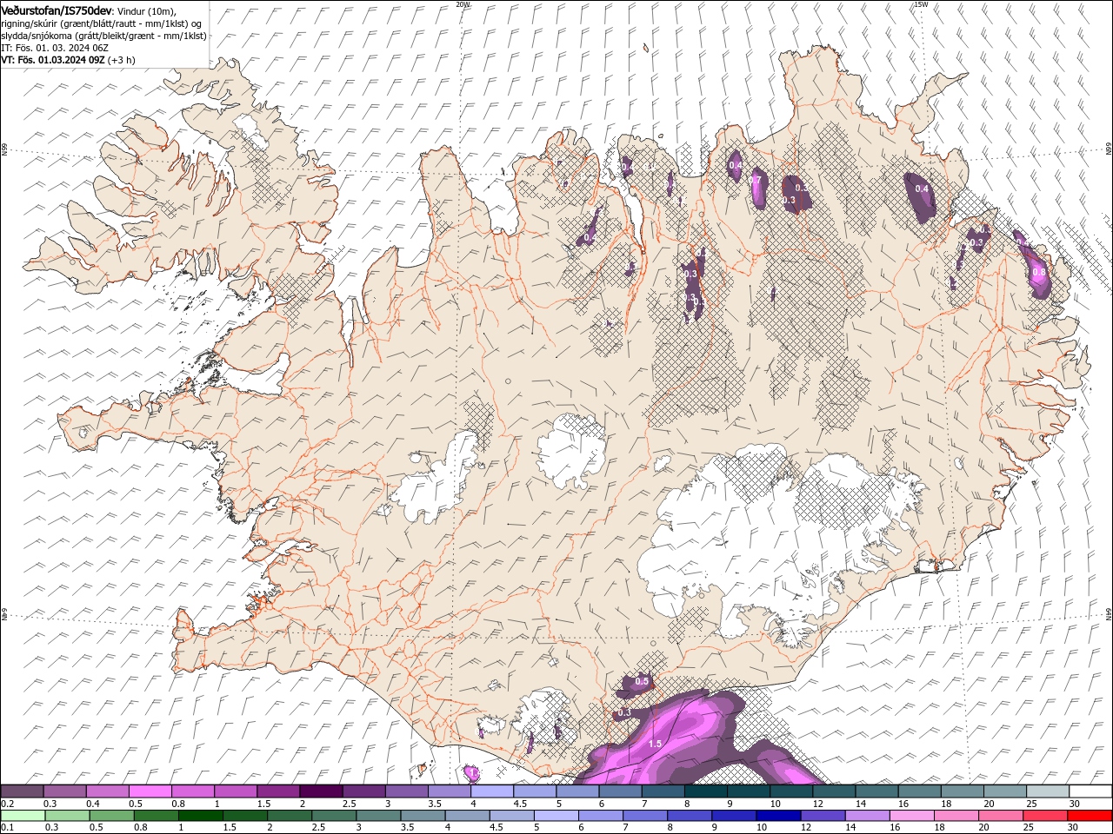This screenshot has width=1113, height=834.
Task: Click the '(+3 h)' forecast offset text
Action: coord(122,60)
